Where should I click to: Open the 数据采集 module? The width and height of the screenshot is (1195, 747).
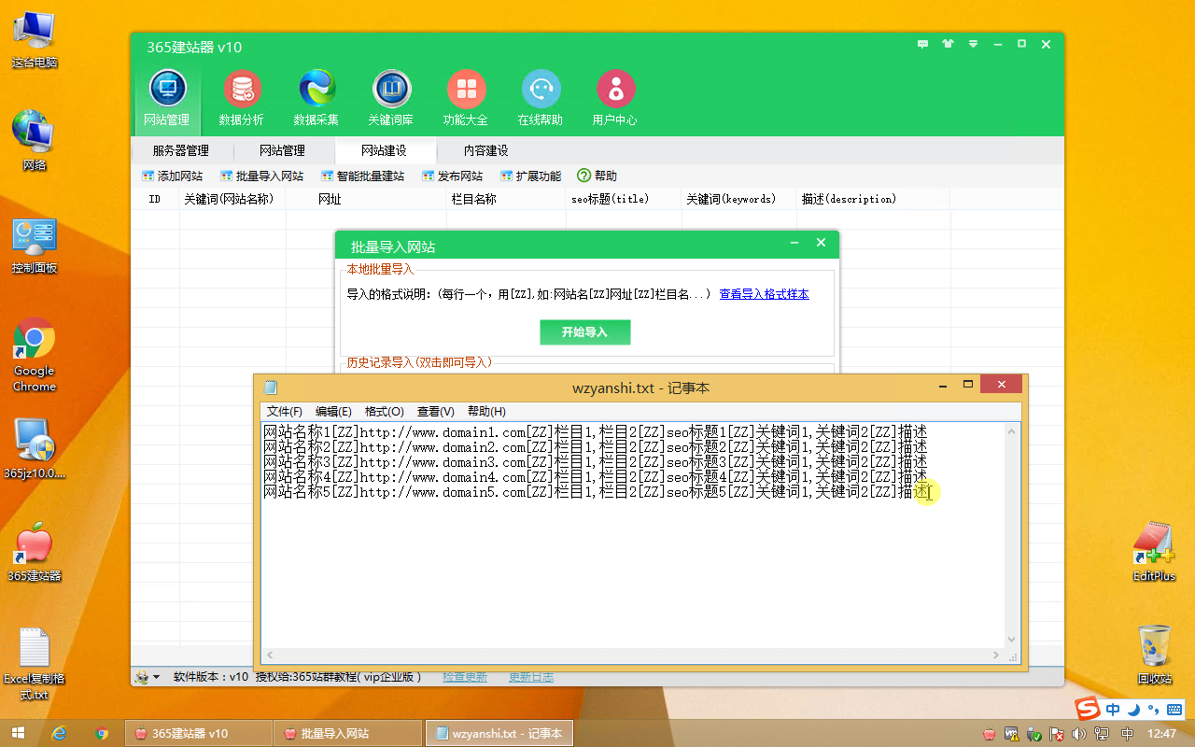[316, 99]
